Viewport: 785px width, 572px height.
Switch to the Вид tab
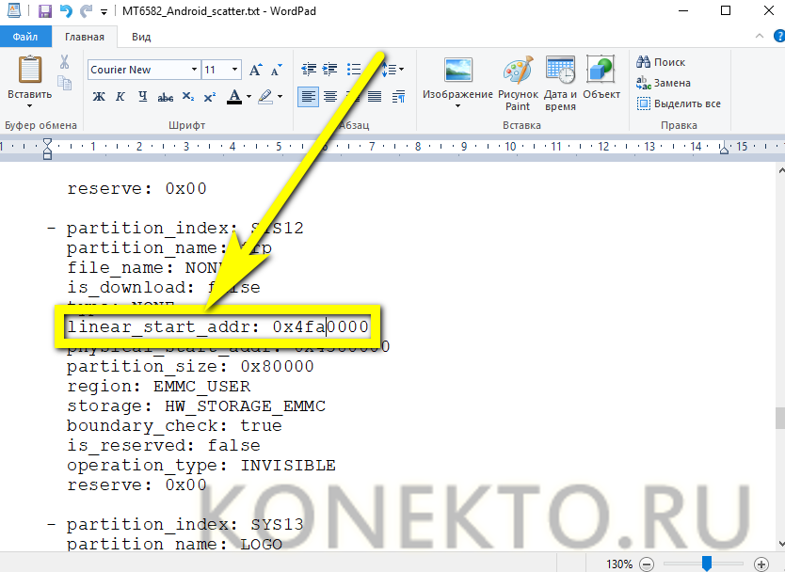(141, 37)
